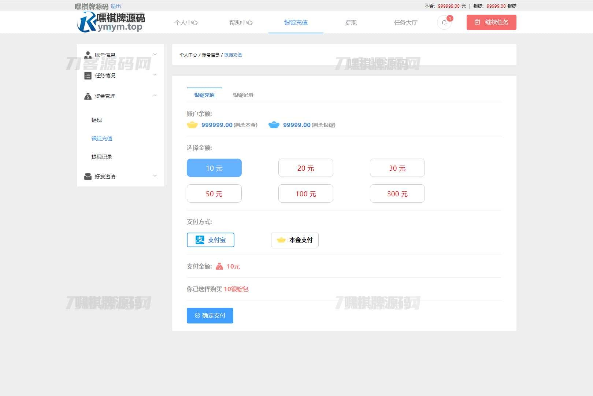The image size is (593, 396).
Task: Open 银锭充值 in the sidebar submenu
Action: coord(102,138)
